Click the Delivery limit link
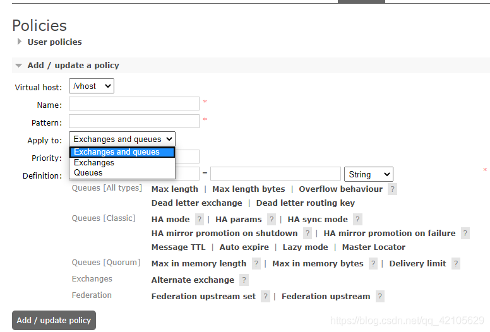 coord(417,264)
